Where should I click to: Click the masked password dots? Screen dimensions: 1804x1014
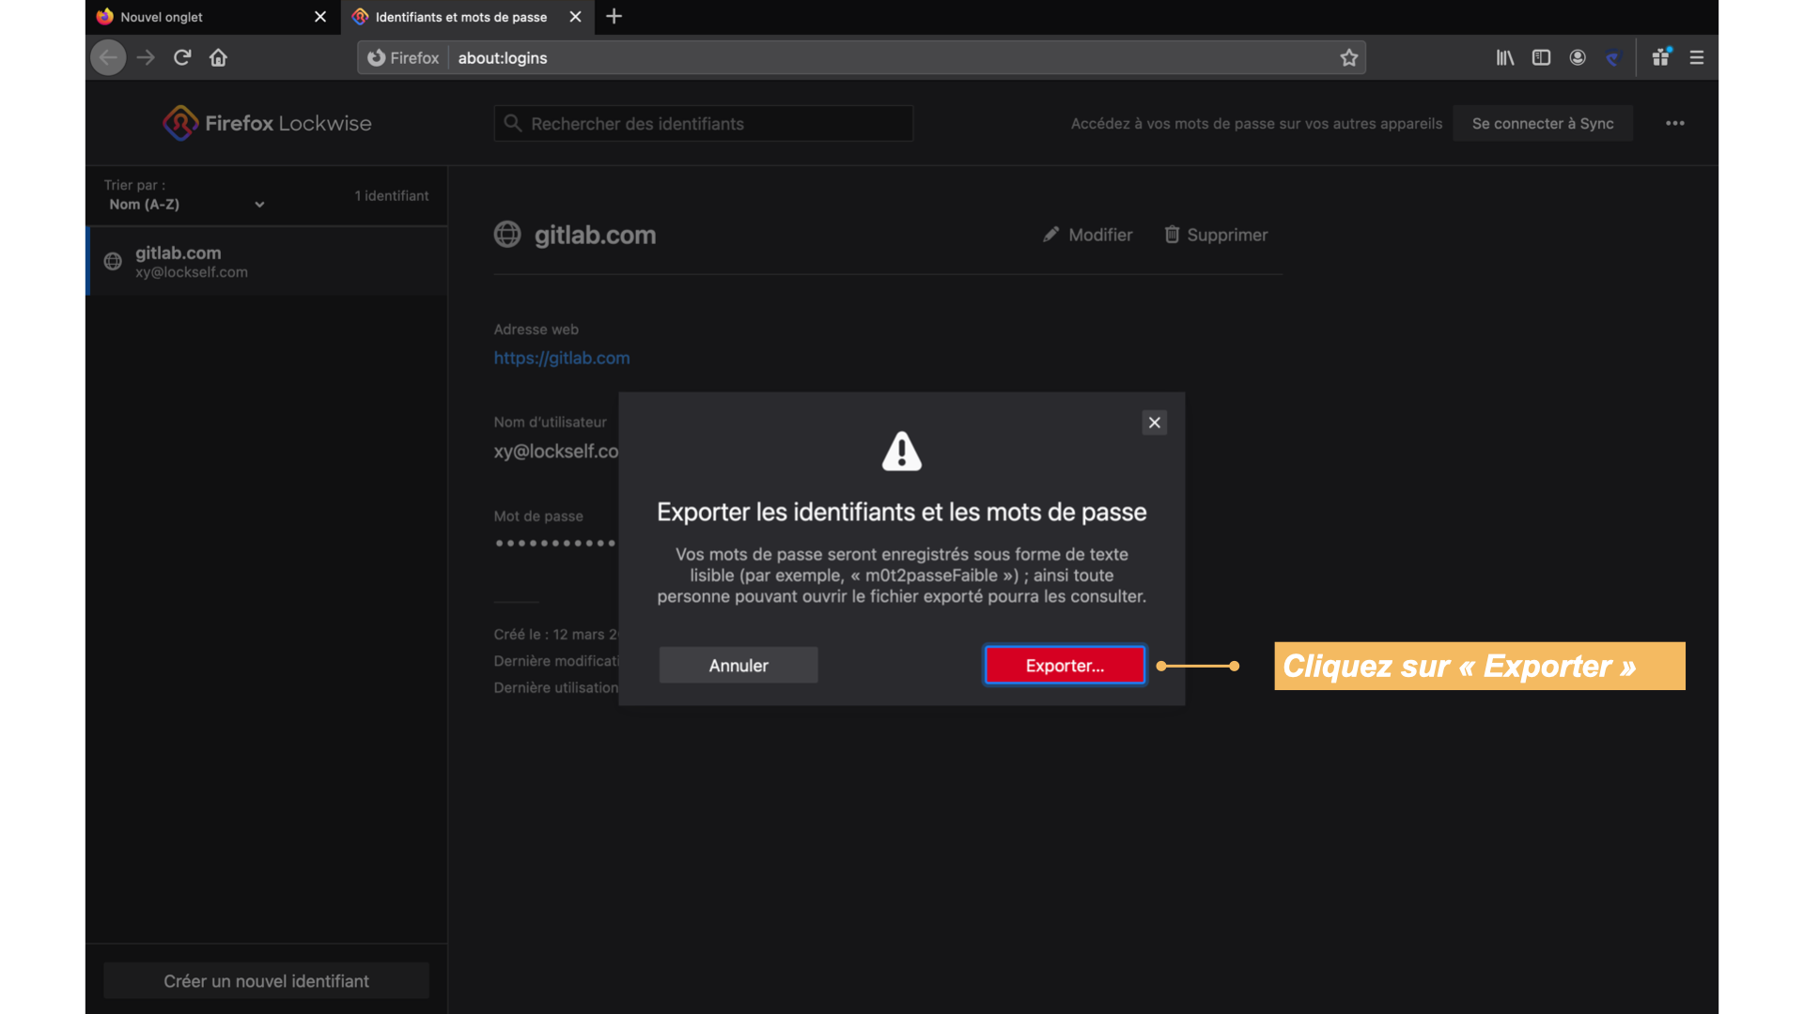555,543
